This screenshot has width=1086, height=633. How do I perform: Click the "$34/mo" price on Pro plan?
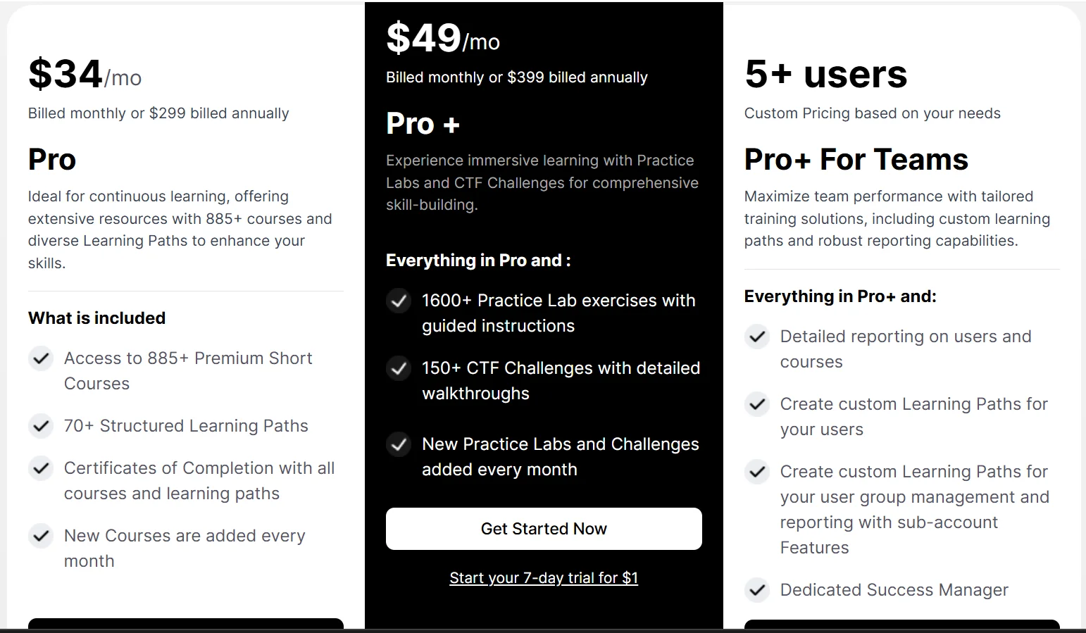click(x=85, y=75)
